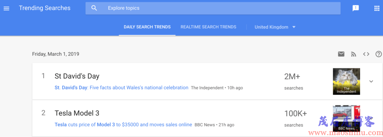Click The Independent cat thumbnail
This screenshot has height=137, width=383.
346,82
